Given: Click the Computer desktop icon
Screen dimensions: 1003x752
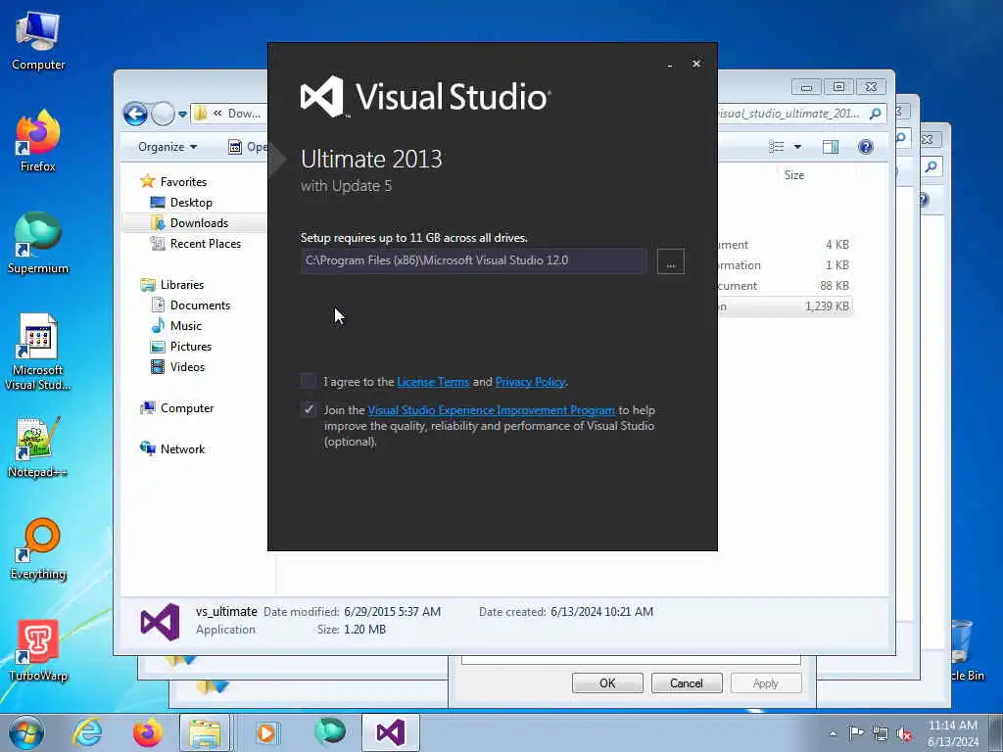Looking at the screenshot, I should (x=38, y=40).
